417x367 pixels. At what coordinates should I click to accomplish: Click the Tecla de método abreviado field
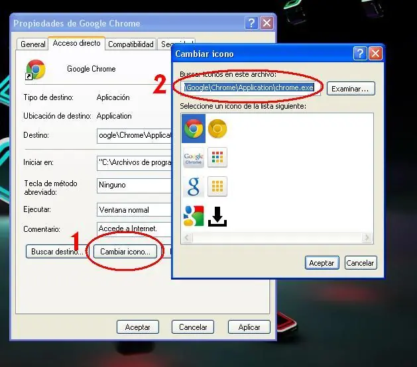click(x=135, y=185)
